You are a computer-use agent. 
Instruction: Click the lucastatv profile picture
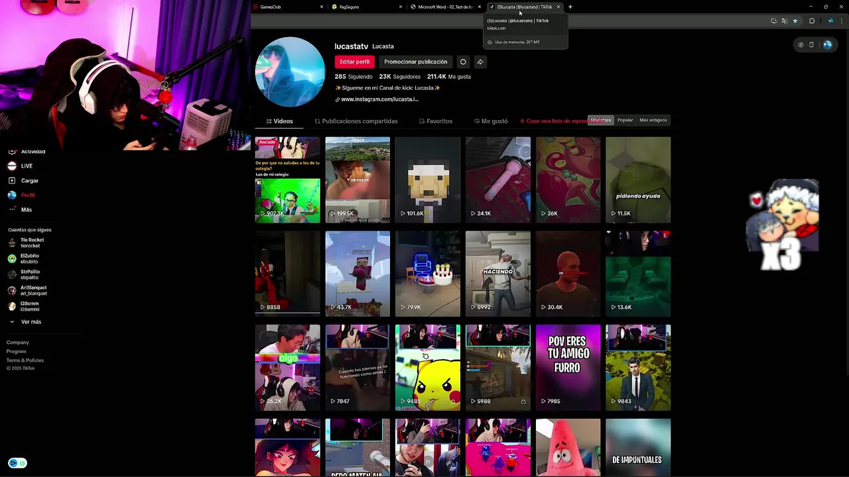(x=290, y=72)
